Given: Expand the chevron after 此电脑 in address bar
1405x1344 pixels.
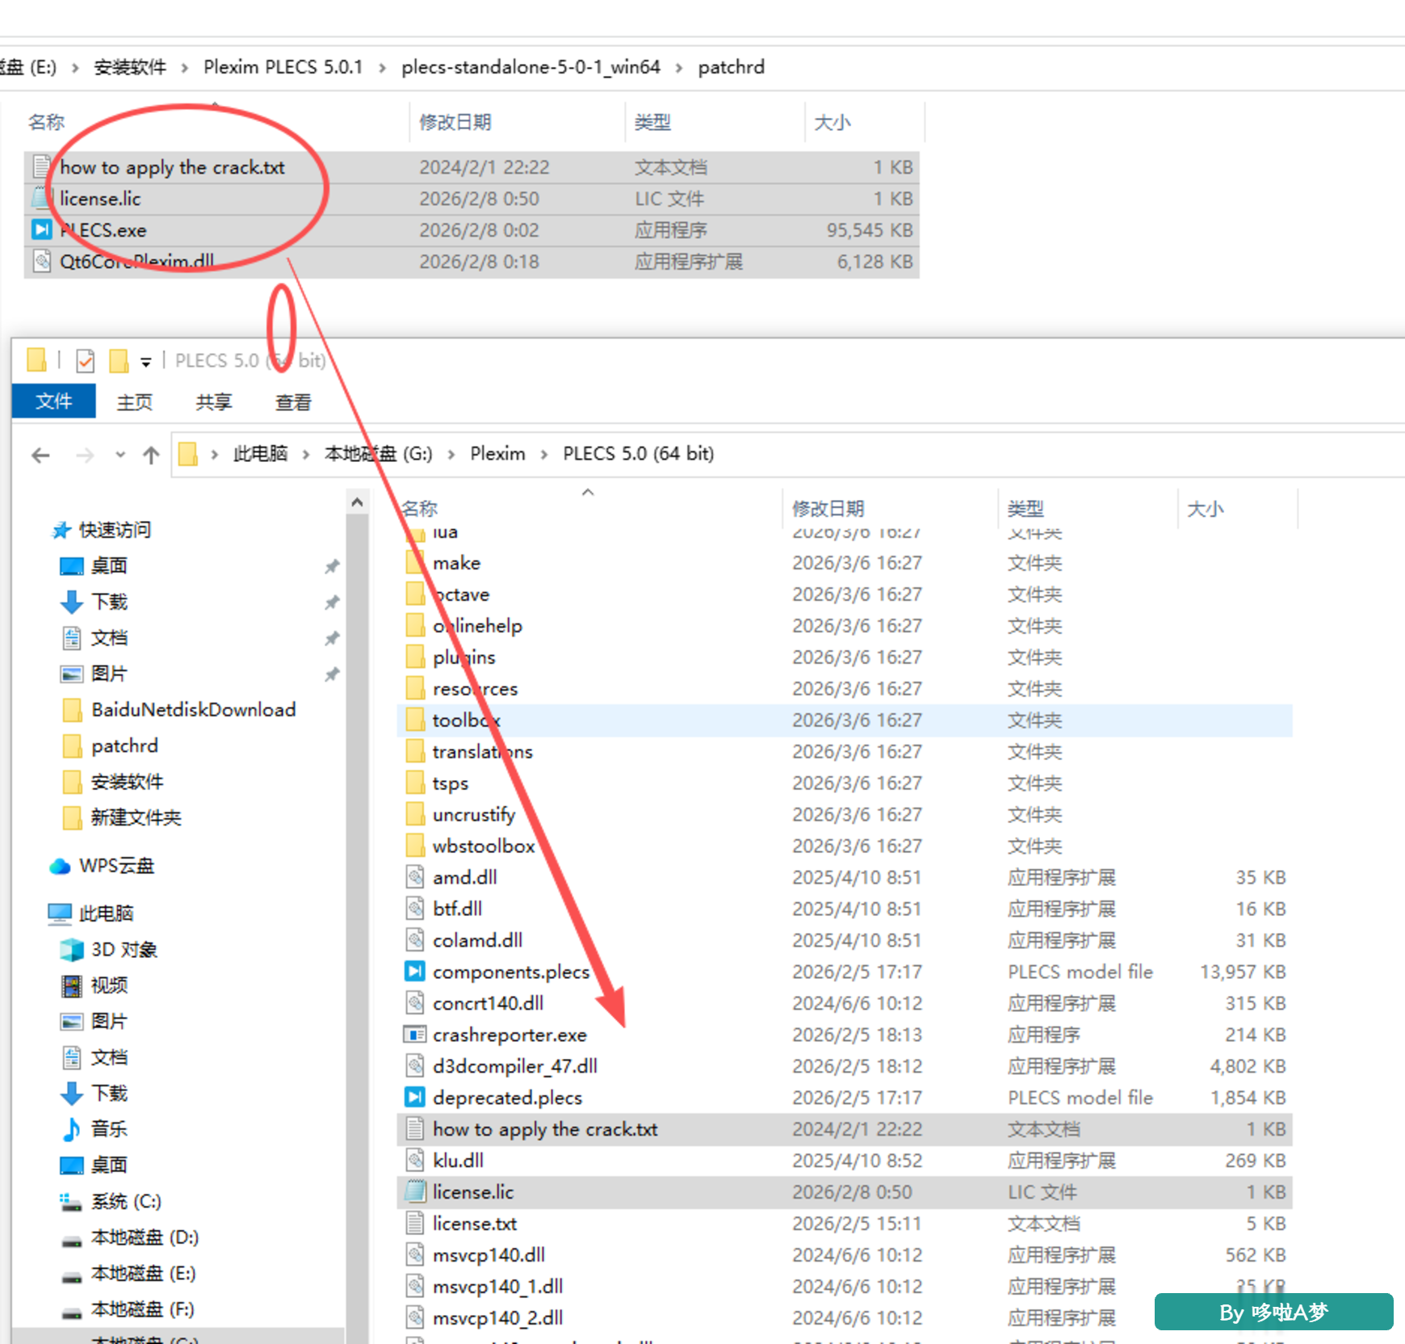Looking at the screenshot, I should click(x=306, y=455).
